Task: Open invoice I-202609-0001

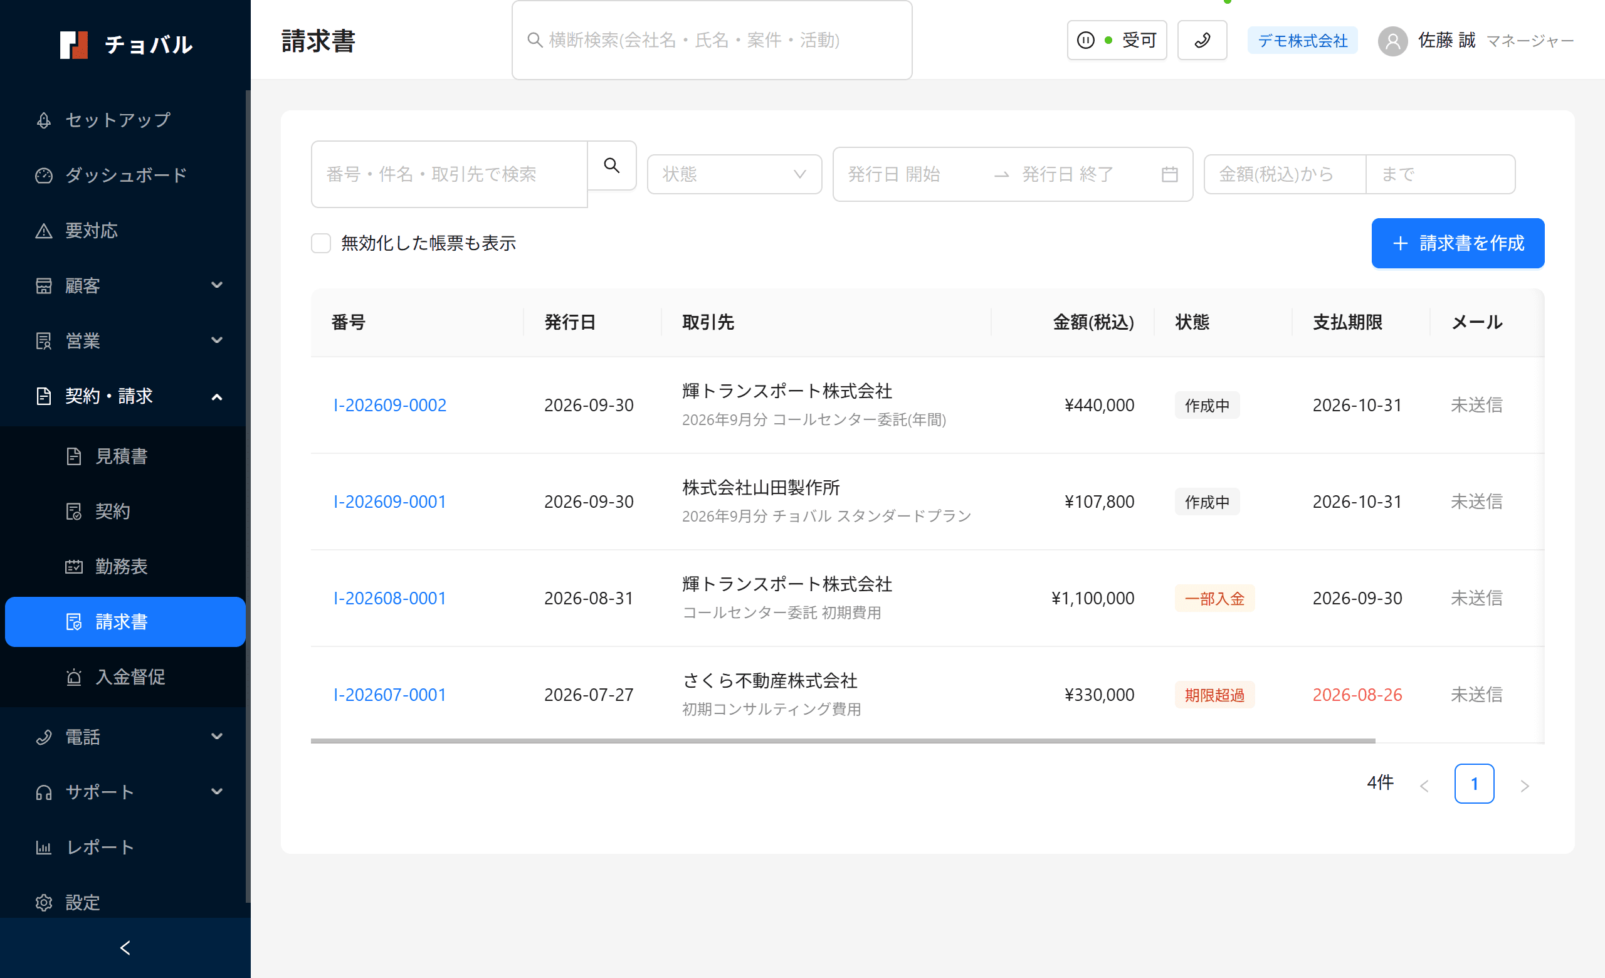Action: pos(389,502)
